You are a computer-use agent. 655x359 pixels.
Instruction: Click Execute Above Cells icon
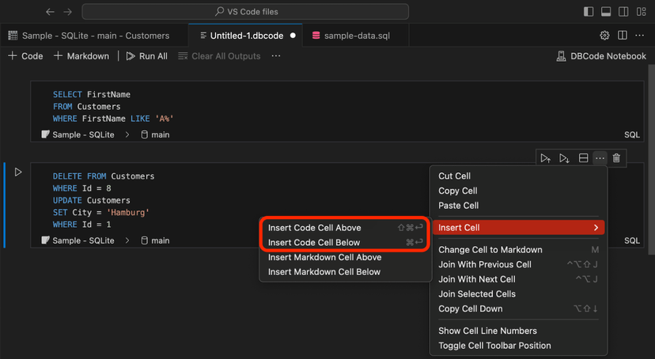pos(545,158)
